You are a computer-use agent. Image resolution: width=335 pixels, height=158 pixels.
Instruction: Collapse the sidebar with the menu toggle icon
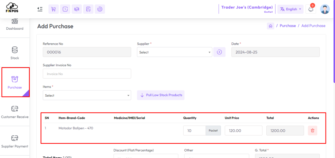click(40, 9)
